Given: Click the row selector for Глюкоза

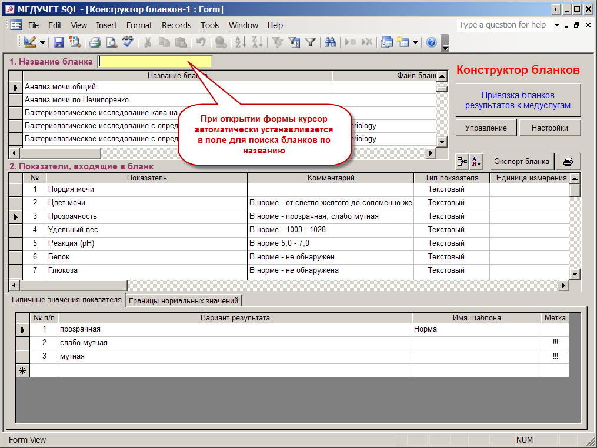Looking at the screenshot, I should [16, 270].
